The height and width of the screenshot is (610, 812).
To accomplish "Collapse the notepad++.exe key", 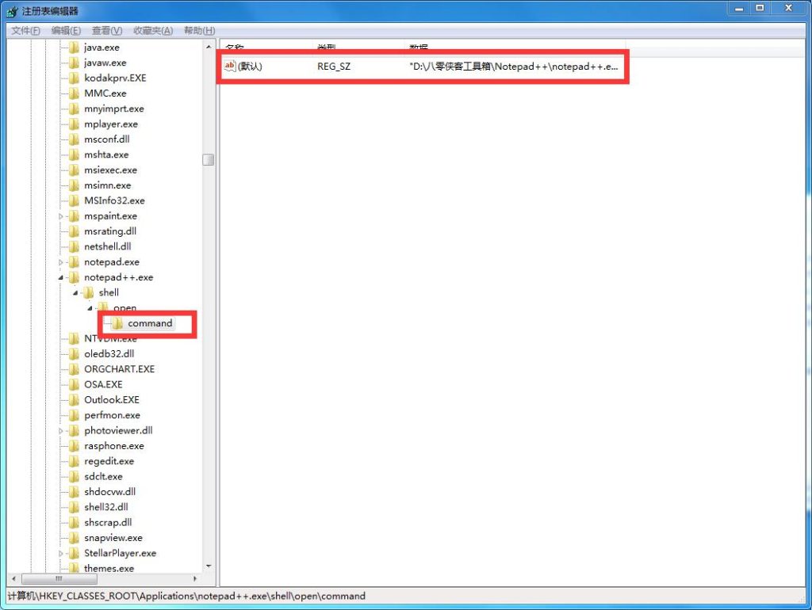I will coord(60,278).
